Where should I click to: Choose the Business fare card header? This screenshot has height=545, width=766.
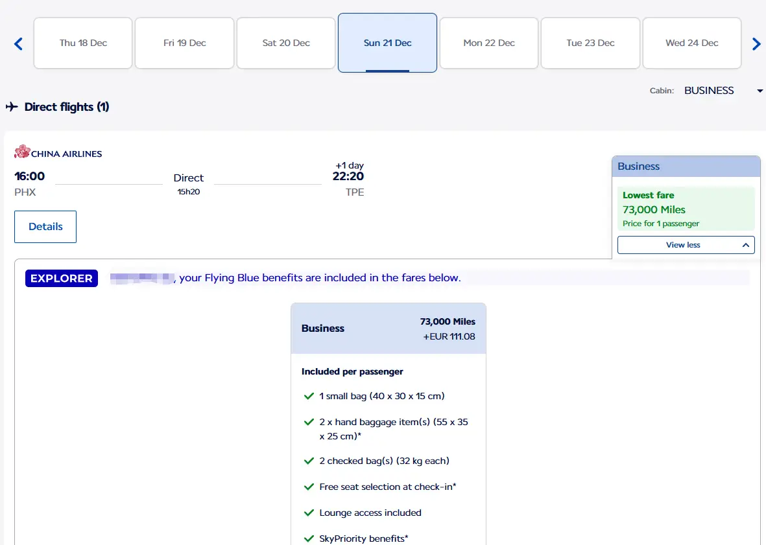pyautogui.click(x=388, y=329)
